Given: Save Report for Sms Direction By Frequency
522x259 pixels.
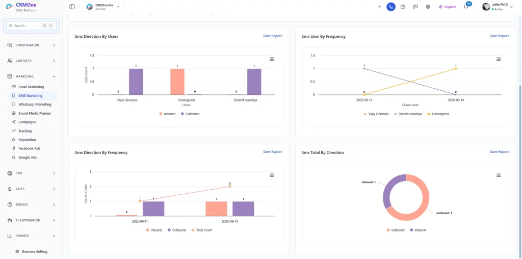Looking at the screenshot, I should [272, 152].
